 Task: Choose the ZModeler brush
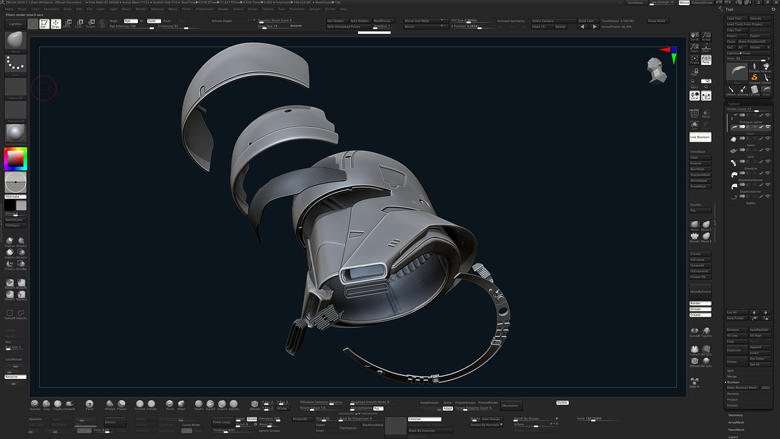tap(255, 405)
